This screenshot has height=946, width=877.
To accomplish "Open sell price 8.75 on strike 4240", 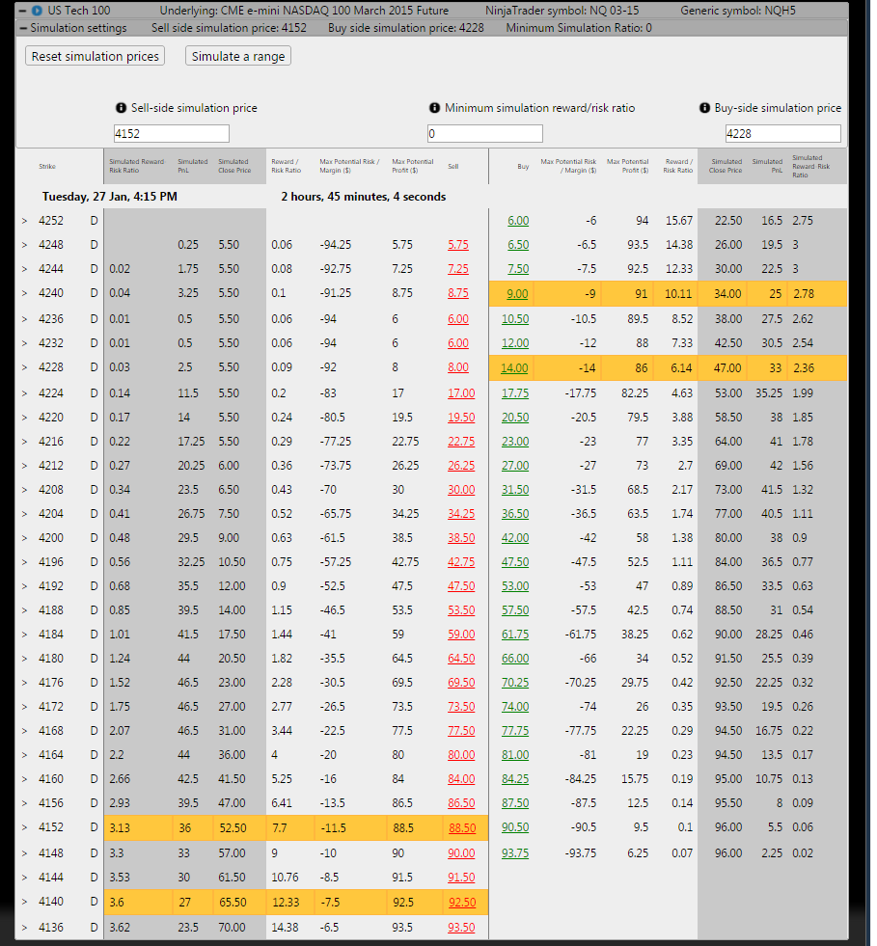I will pyautogui.click(x=458, y=293).
